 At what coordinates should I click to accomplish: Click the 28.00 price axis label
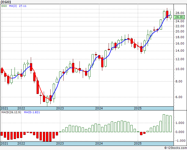point(180,13)
